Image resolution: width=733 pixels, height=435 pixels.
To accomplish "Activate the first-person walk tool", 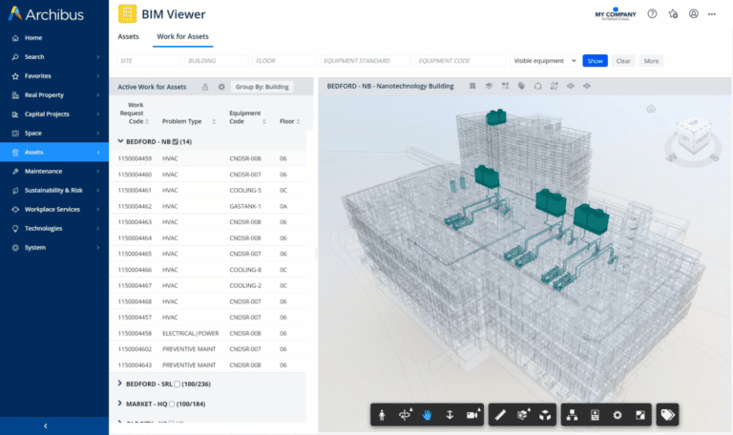I will pos(381,415).
